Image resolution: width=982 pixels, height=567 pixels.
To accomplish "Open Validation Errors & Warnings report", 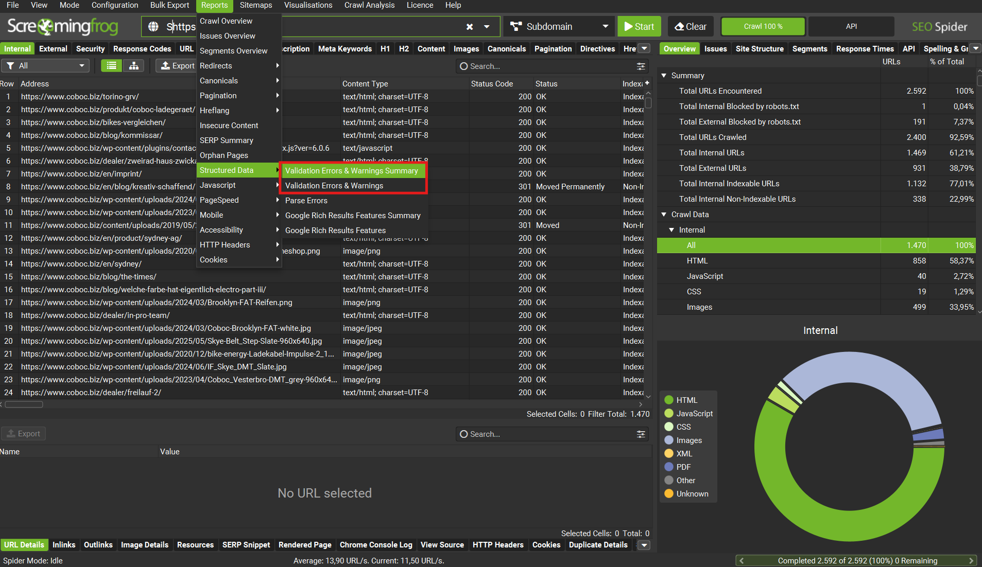I will click(x=353, y=186).
